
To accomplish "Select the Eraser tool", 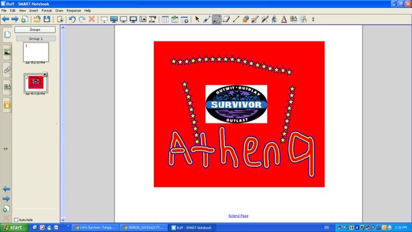I will point(226,19).
